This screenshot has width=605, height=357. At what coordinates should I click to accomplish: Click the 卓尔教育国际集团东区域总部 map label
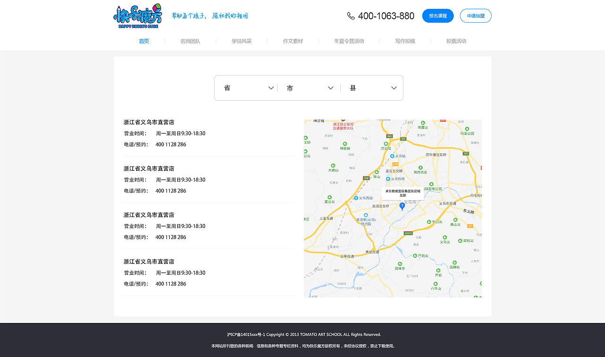click(x=403, y=193)
